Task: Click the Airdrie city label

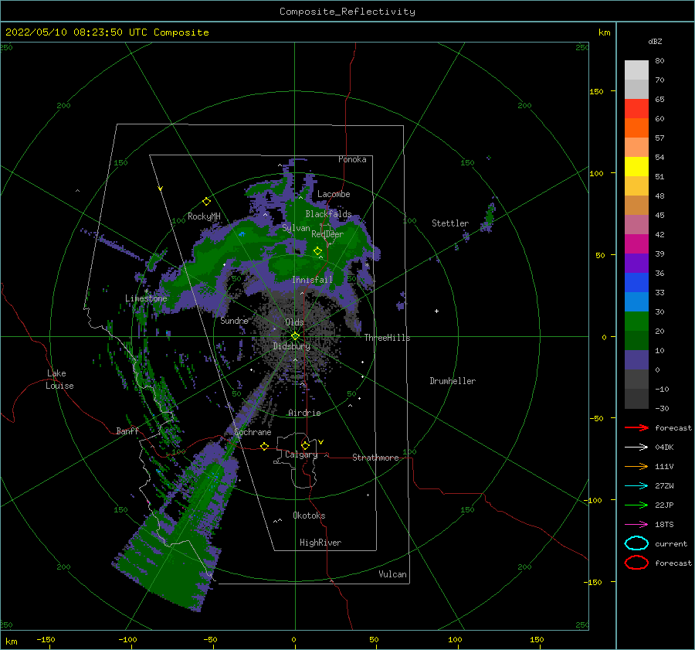Action: tap(304, 413)
